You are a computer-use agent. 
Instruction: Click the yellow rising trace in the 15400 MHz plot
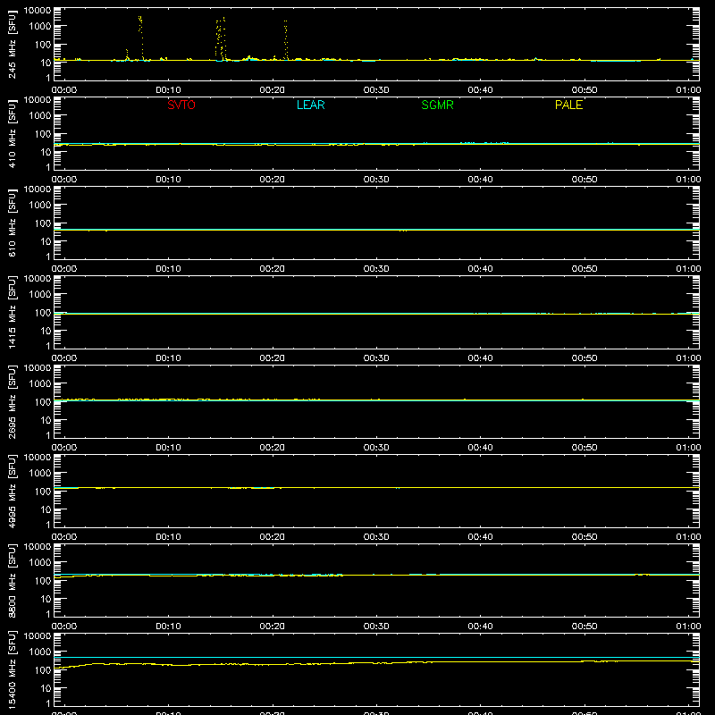[376, 663]
